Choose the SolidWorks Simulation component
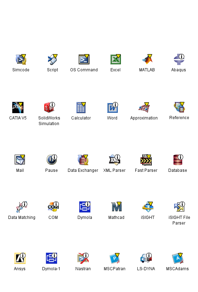The width and height of the screenshot is (198, 292). tap(49, 108)
